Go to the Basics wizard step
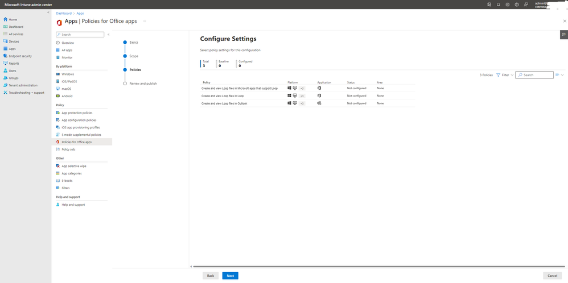The image size is (568, 283). [134, 43]
